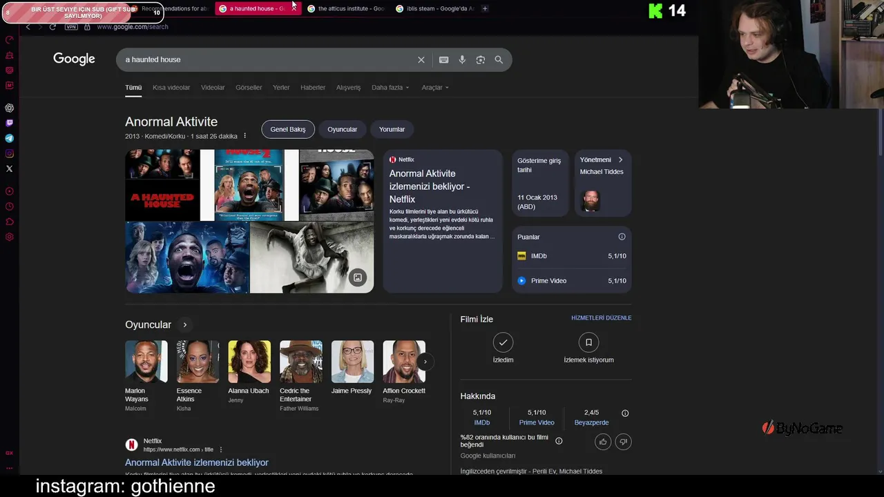Click the Prime Video 5,1/10 row under Puanlar
The image size is (884, 497).
coord(572,281)
